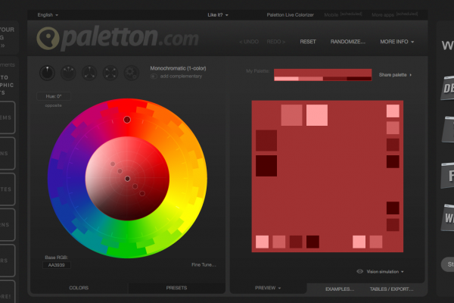Open the Like it? dropdown
454x303 pixels.
coord(218,15)
